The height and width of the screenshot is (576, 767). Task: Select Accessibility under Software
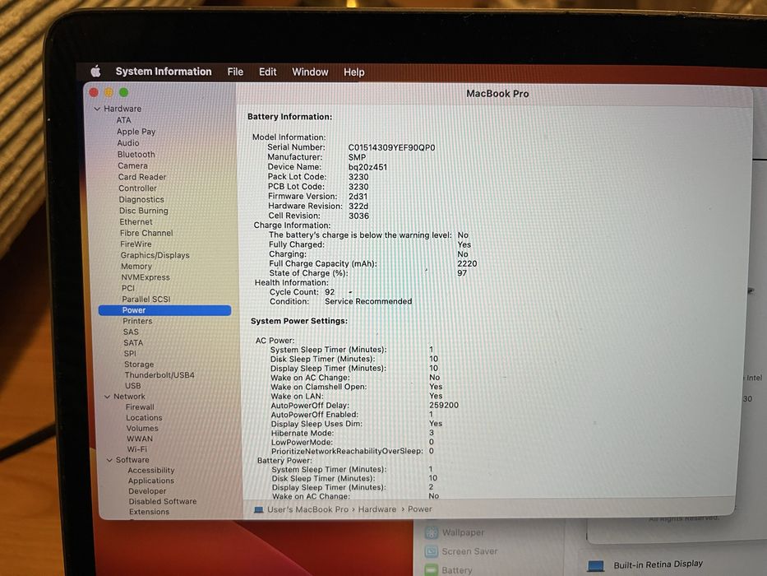[x=151, y=470]
